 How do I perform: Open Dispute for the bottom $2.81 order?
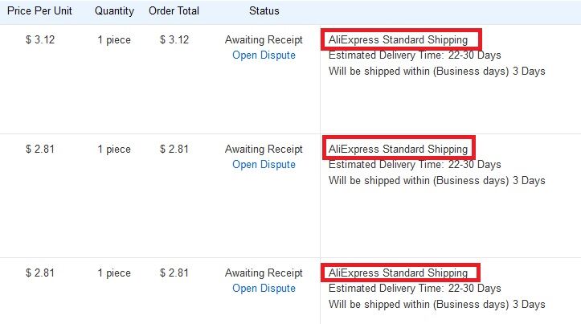[x=264, y=289]
